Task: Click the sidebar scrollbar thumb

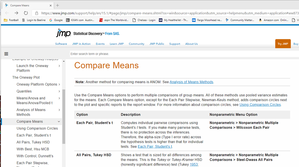Action: click(x=64, y=116)
